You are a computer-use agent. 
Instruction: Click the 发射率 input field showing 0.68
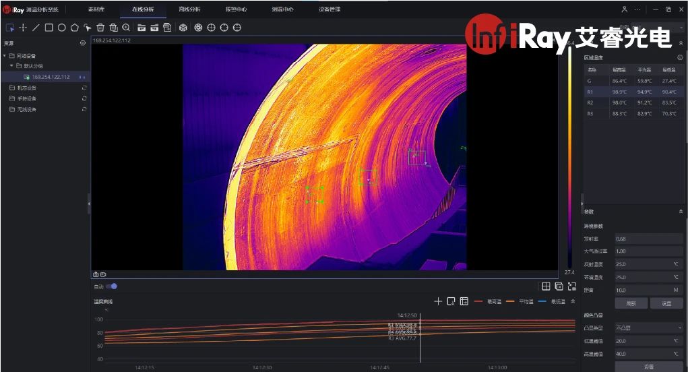(649, 239)
